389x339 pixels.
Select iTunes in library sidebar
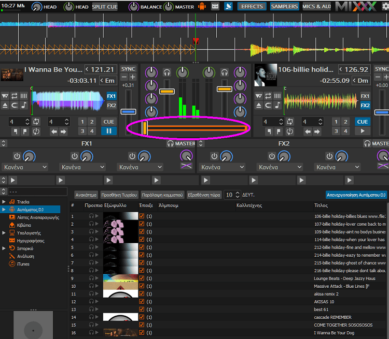point(23,264)
